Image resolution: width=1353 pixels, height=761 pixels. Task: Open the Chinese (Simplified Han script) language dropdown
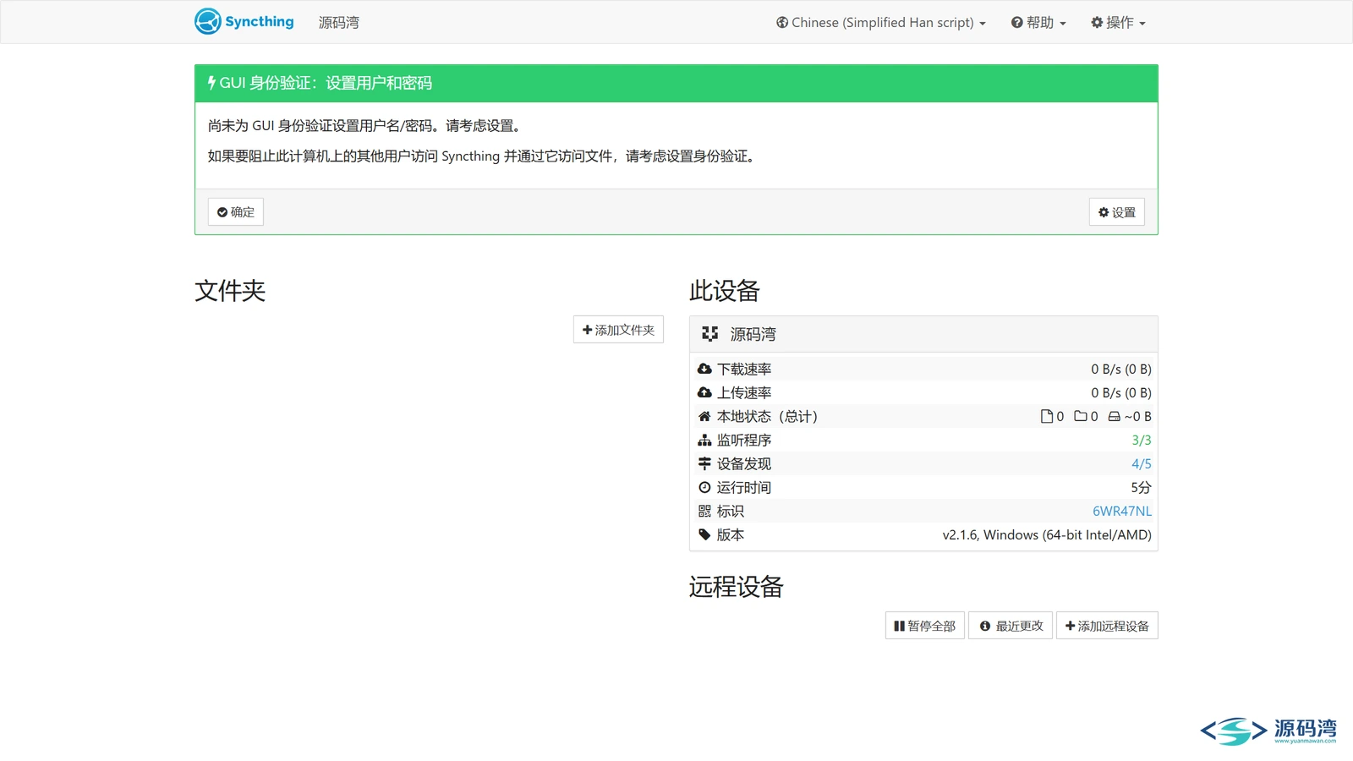[x=881, y=23]
